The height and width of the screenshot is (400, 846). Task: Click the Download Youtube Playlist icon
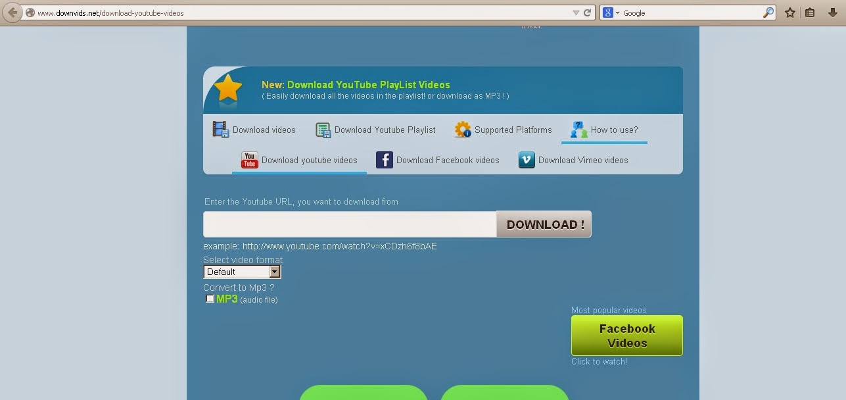(x=323, y=130)
